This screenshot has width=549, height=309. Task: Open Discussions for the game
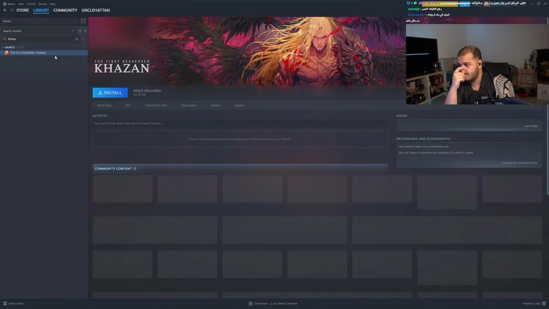[x=189, y=105]
